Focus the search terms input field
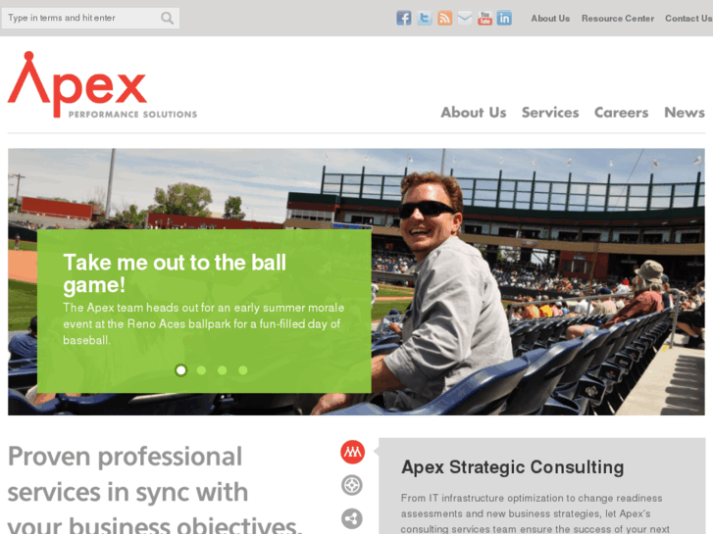This screenshot has width=713, height=534. (81, 19)
